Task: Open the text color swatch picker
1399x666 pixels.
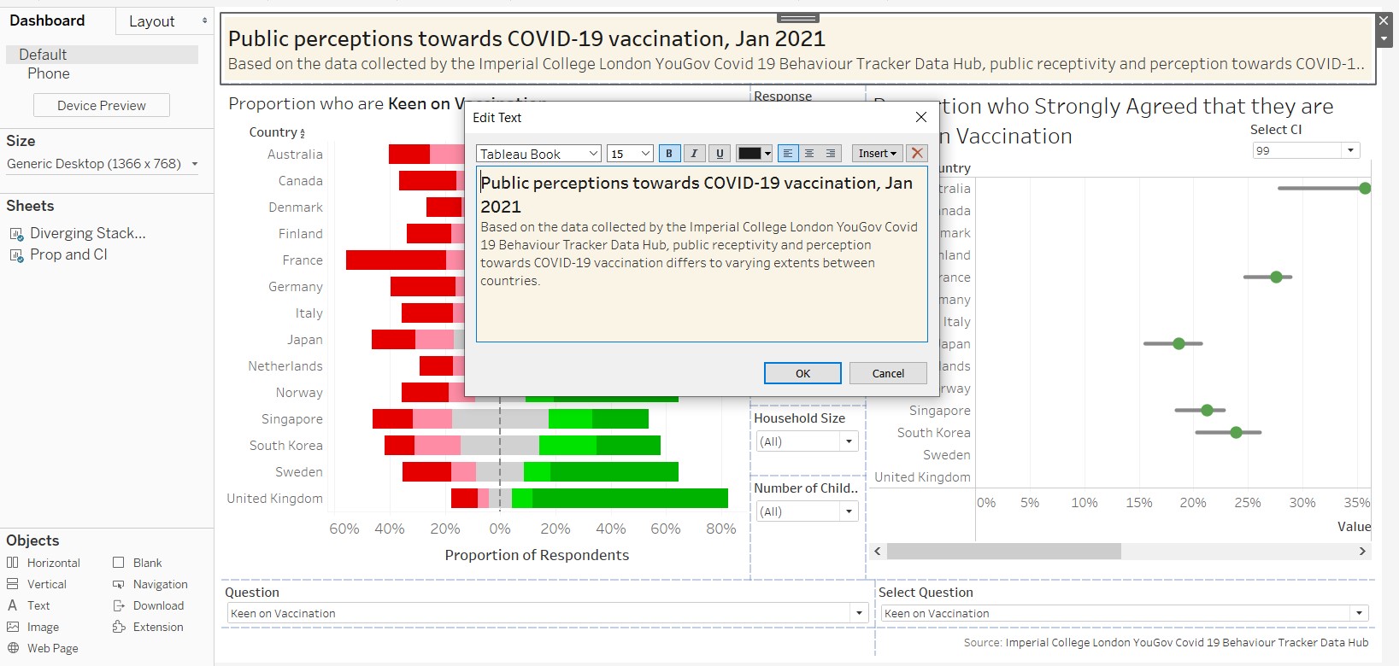Action: (x=755, y=154)
